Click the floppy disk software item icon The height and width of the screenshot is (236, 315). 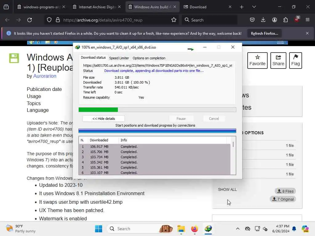(x=14, y=58)
